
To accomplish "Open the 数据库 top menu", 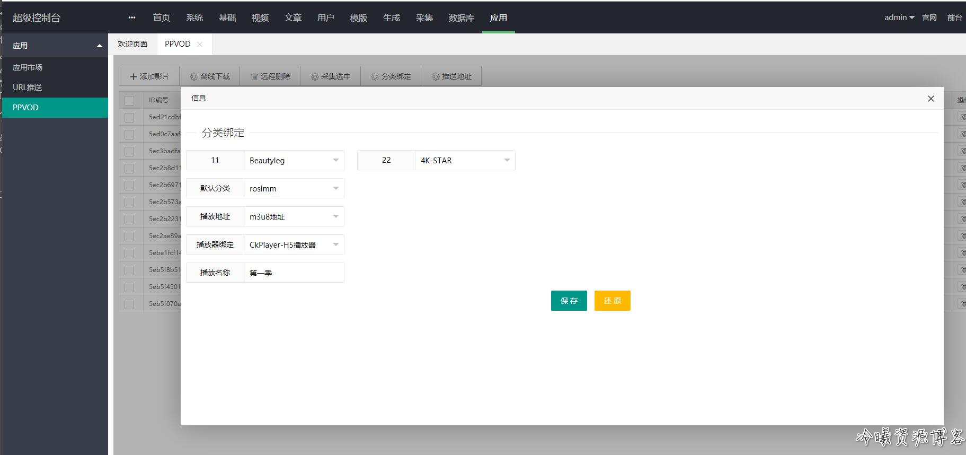I will [x=462, y=17].
